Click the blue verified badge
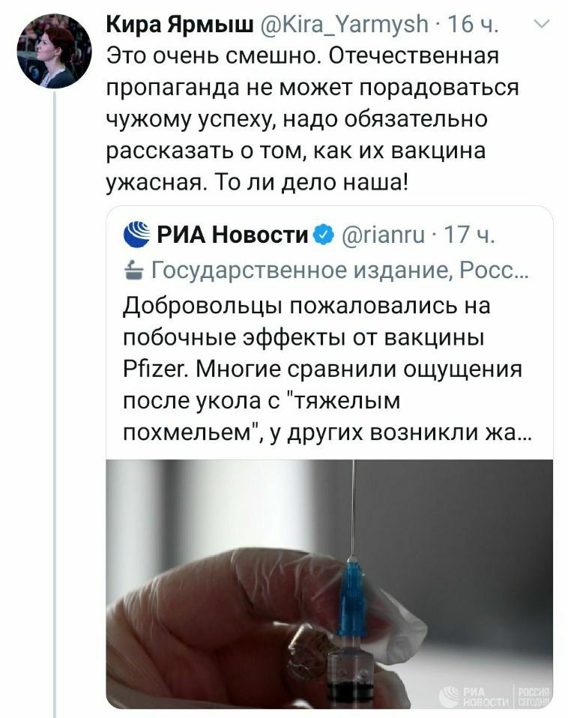Image resolution: width=568 pixels, height=718 pixels. tap(324, 235)
